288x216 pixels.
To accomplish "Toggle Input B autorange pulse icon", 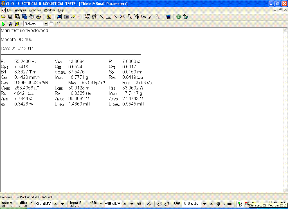I will 101,203.
